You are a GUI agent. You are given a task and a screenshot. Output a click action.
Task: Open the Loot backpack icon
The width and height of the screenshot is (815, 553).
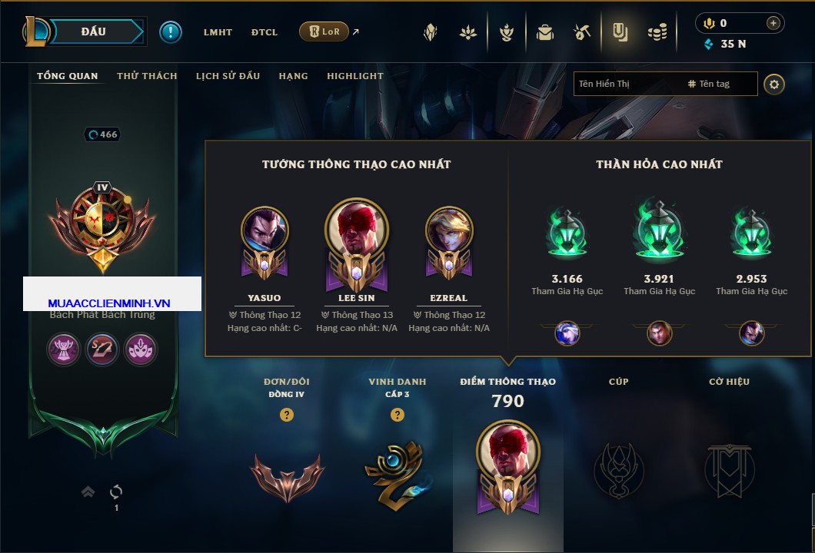pos(544,33)
